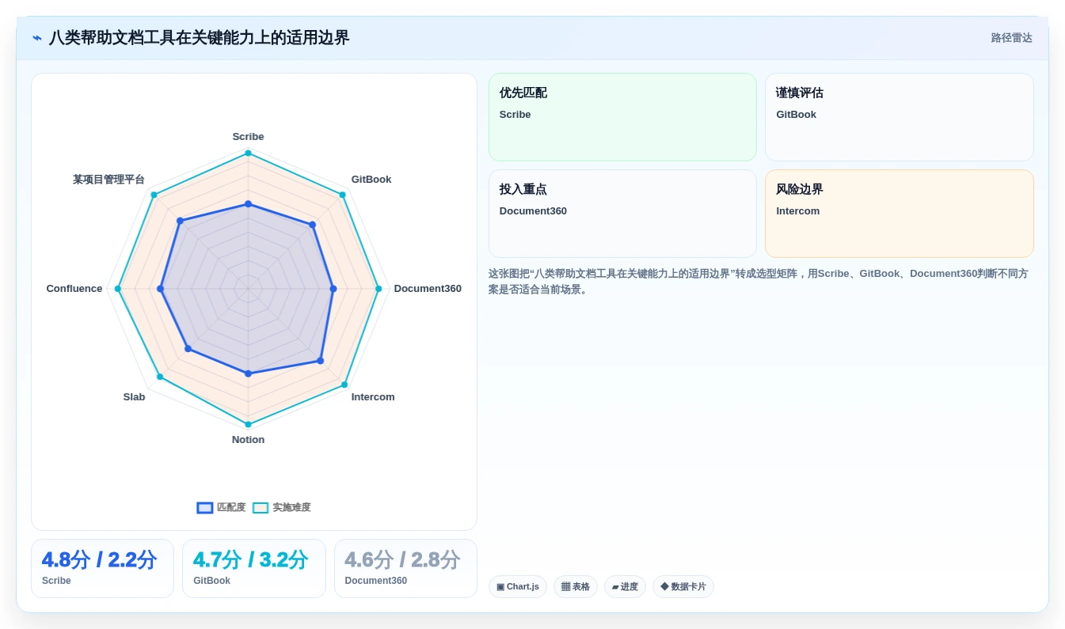Click the Document360 axis label on radar
This screenshot has width=1065, height=629.
[428, 289]
